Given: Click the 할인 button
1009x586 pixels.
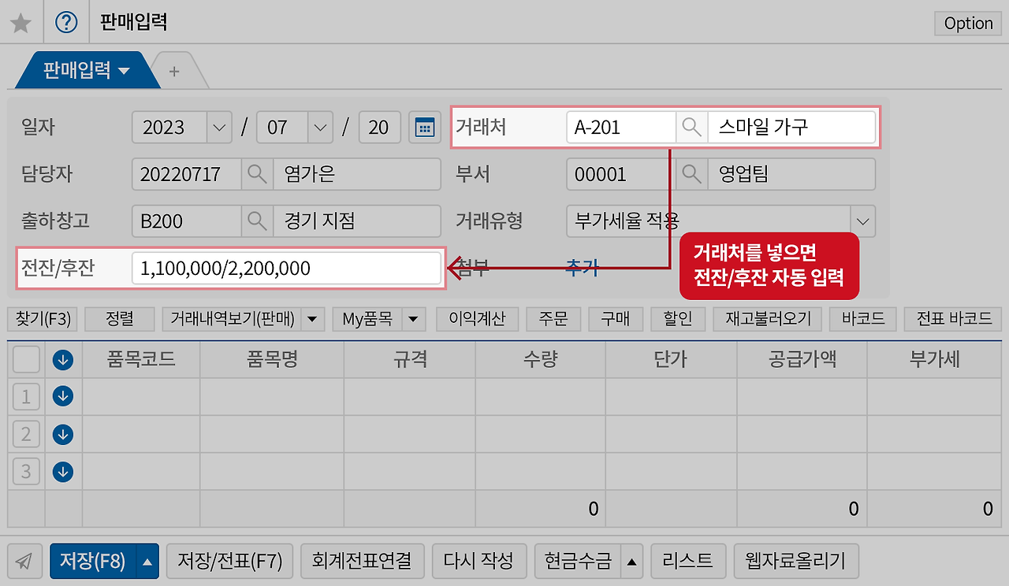Looking at the screenshot, I should coord(678,319).
